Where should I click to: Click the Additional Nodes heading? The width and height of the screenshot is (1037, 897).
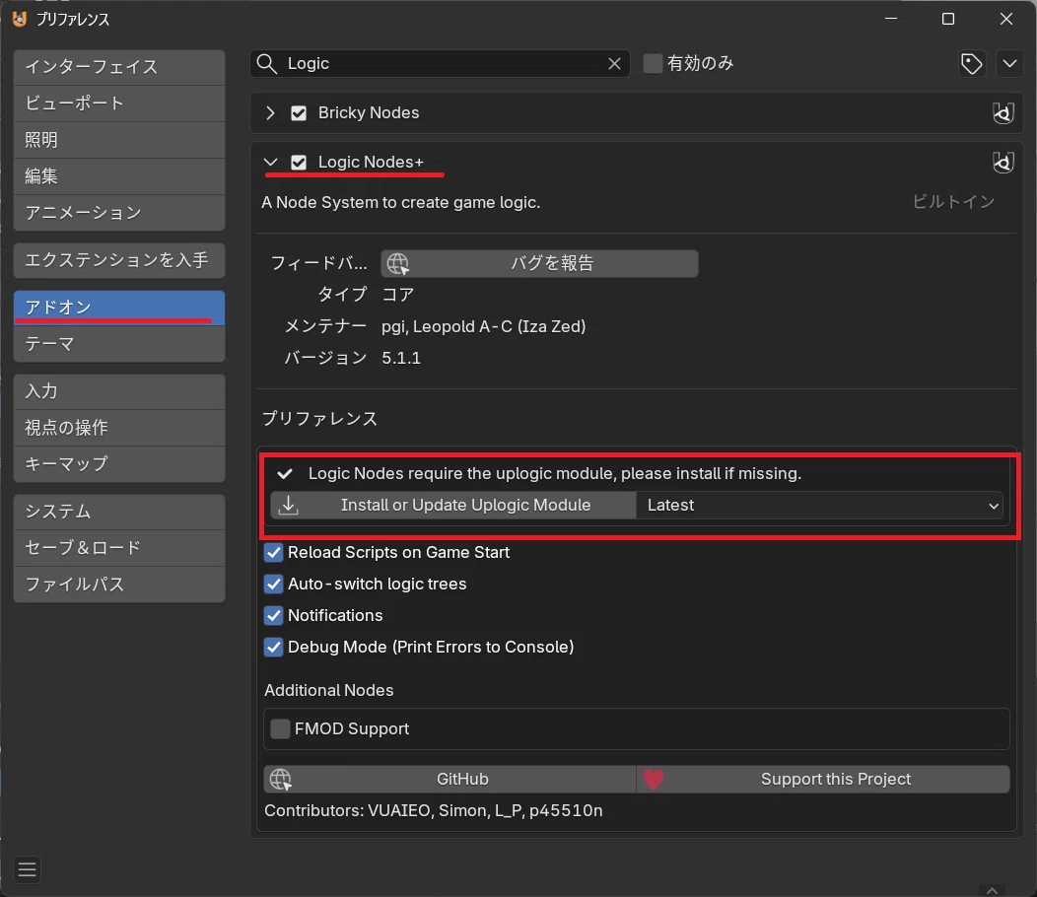click(x=328, y=691)
